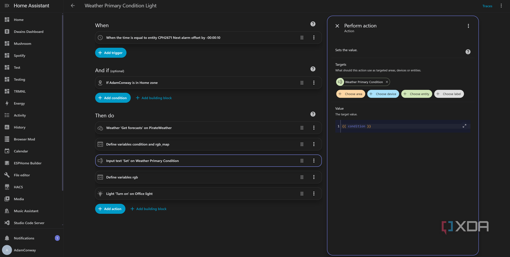This screenshot has width=510, height=257.
Task: Open the Perform action panel overflow menu
Action: click(x=468, y=26)
